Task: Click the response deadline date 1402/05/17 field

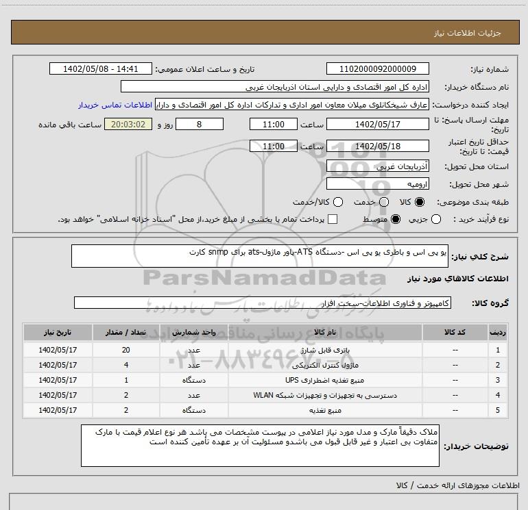Action: point(377,124)
